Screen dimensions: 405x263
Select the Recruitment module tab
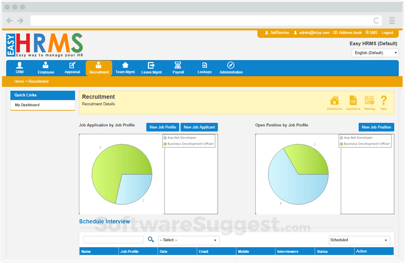(99, 68)
